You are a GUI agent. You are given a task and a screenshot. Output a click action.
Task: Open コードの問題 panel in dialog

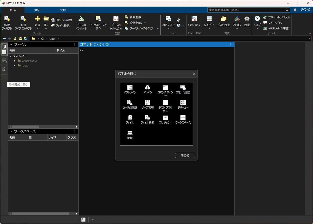tap(130, 104)
